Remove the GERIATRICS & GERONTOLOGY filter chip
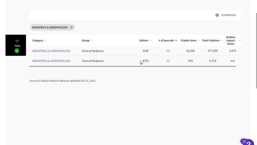 point(71,27)
